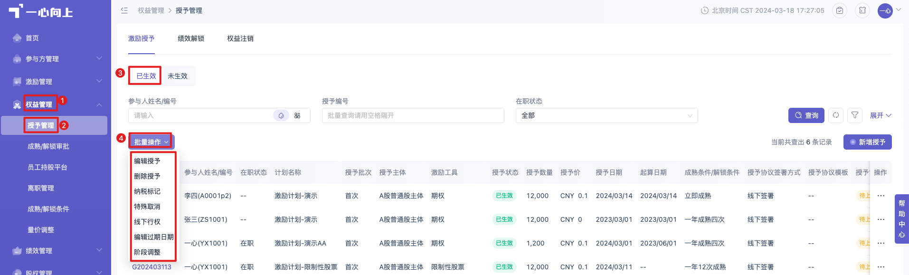Viewport: 909px width, 275px height.
Task: Open 员工持股平台 in sidebar
Action: (x=47, y=167)
